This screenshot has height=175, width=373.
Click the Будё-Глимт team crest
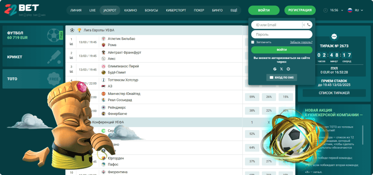point(104,72)
